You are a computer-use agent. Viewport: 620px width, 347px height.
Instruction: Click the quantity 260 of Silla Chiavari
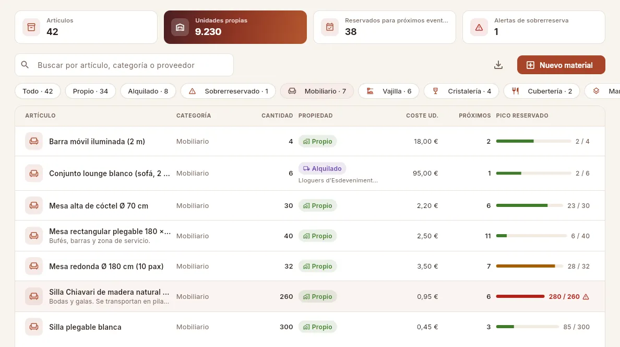pyautogui.click(x=287, y=296)
